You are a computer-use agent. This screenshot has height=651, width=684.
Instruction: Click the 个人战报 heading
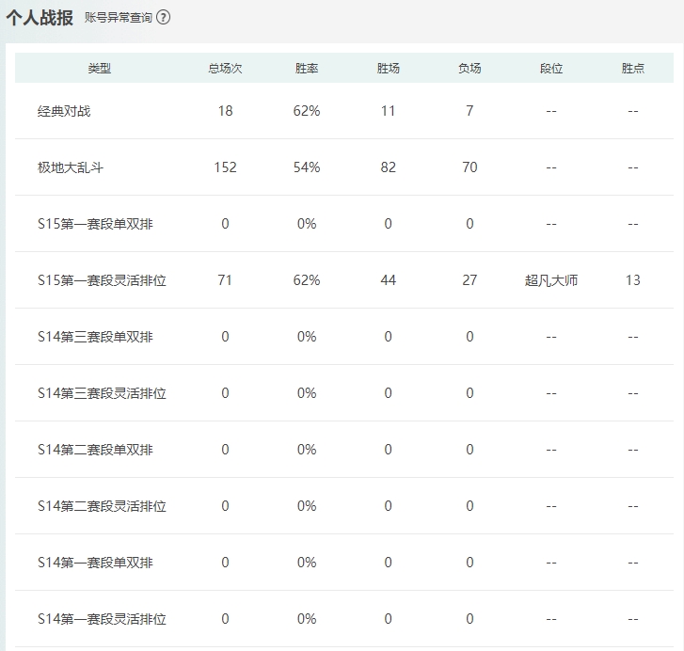pos(40,18)
